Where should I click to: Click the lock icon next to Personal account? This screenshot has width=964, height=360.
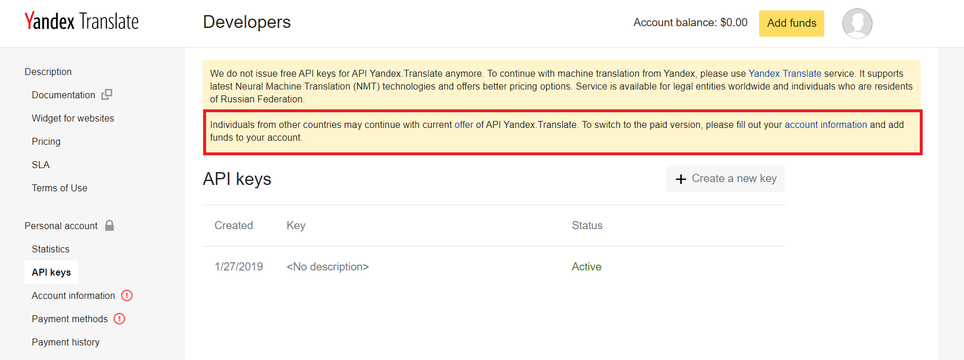109,226
